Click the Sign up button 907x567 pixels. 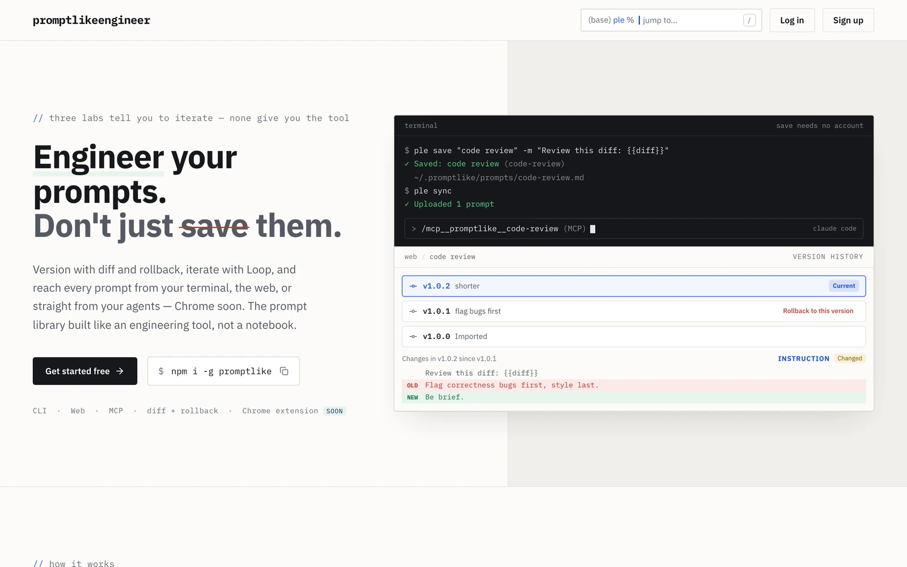pos(848,20)
